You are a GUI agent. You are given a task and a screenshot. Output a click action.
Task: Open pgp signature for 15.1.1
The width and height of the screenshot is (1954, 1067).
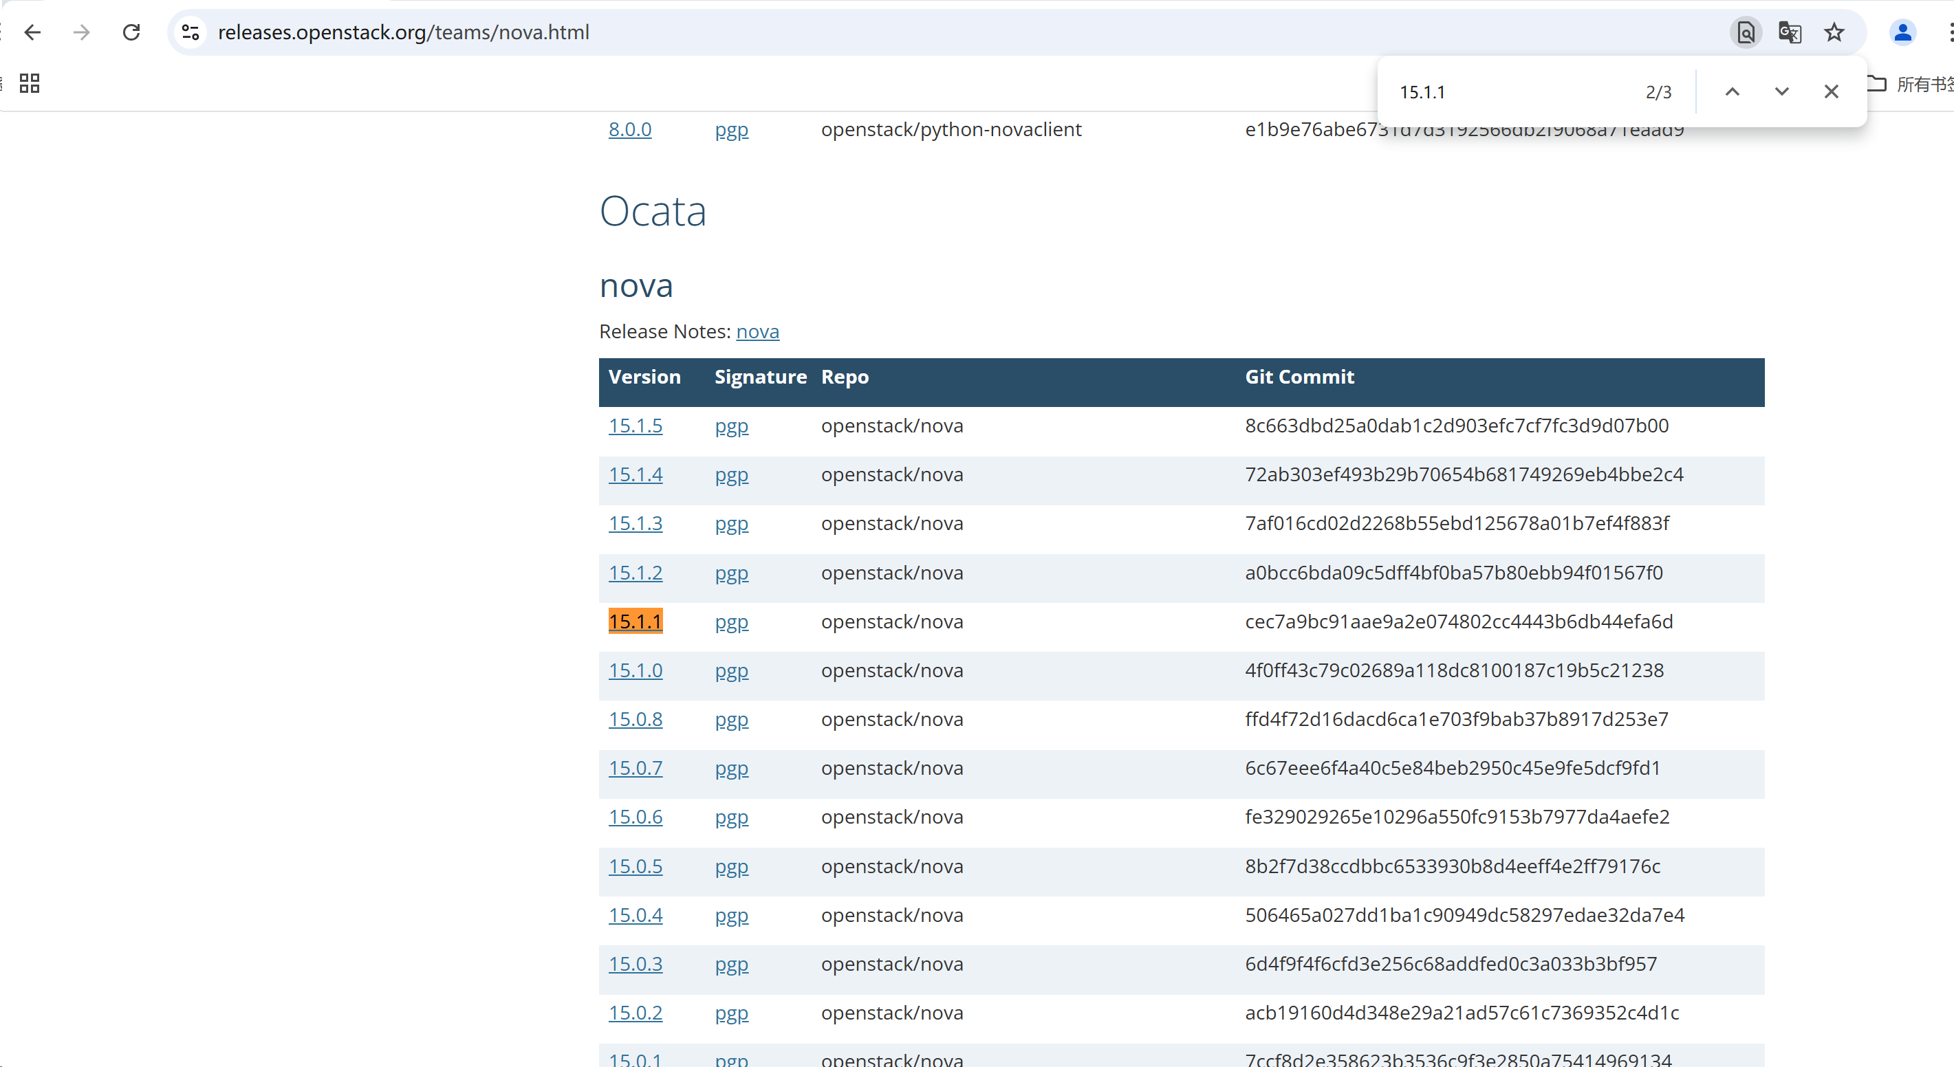pos(731,623)
